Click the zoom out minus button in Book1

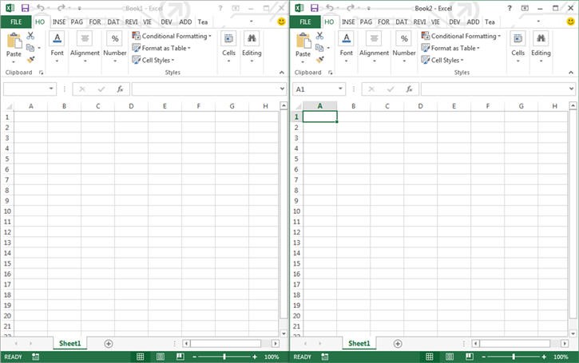pos(194,357)
